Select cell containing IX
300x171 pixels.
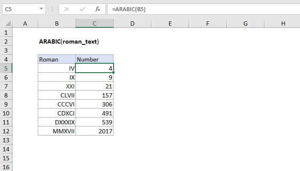(x=57, y=77)
